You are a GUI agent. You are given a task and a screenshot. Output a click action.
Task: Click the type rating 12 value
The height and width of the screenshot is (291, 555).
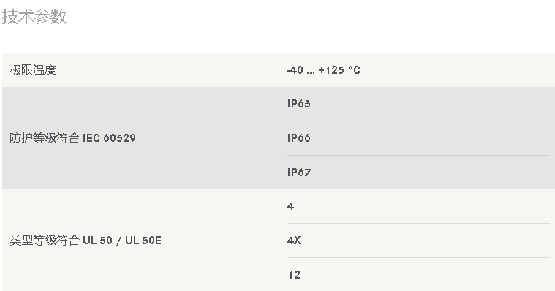click(294, 275)
